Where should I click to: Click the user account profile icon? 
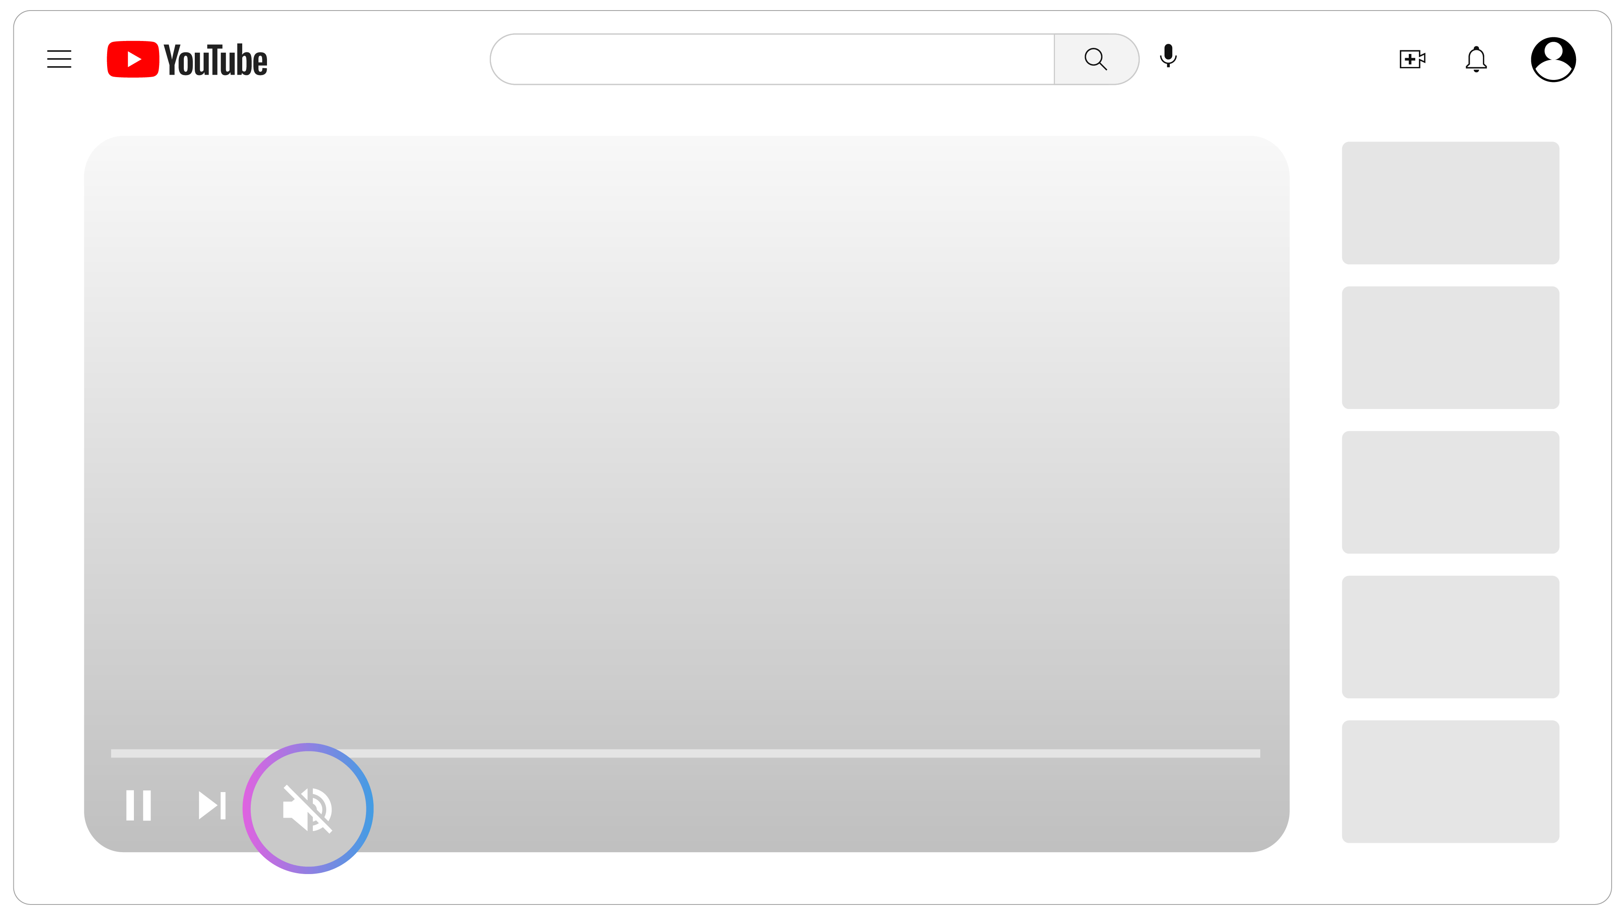pyautogui.click(x=1554, y=59)
